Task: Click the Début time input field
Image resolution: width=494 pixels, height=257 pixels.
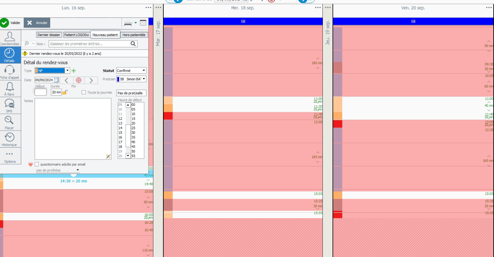Action: pyautogui.click(x=40, y=92)
